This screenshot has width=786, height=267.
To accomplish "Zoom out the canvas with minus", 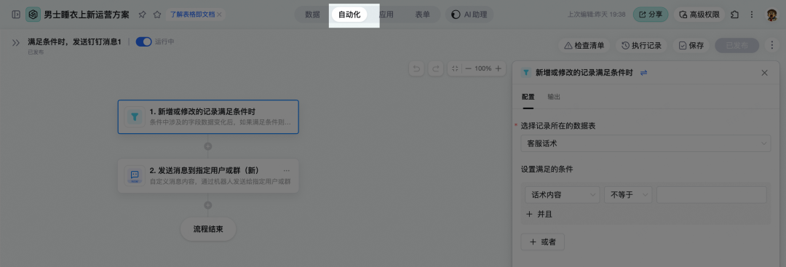I will click(x=468, y=68).
